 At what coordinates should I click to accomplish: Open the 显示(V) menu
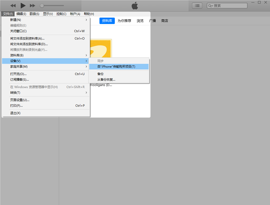coord(48,14)
